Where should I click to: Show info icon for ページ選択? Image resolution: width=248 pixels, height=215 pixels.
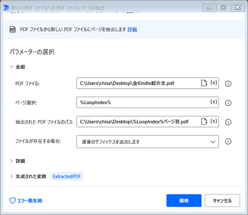(x=228, y=103)
